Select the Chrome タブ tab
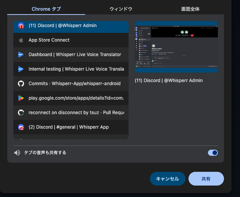Image resolution: width=240 pixels, height=197 pixels. [x=46, y=9]
